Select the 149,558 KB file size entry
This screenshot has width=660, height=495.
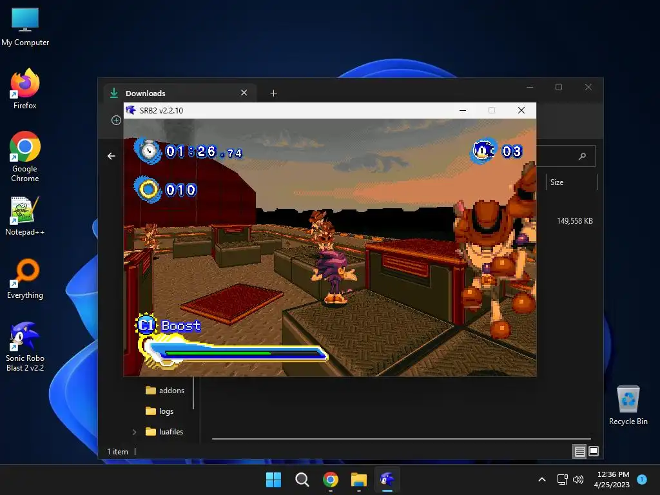click(574, 221)
